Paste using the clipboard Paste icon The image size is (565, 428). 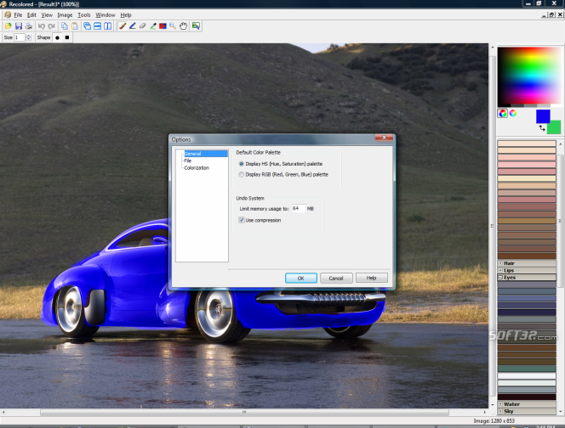(75, 25)
